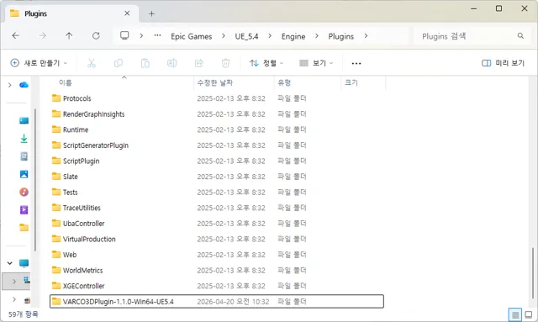Viewport: 538px width, 322px height.
Task: Select the UbaController folder
Action: (x=217, y=224)
